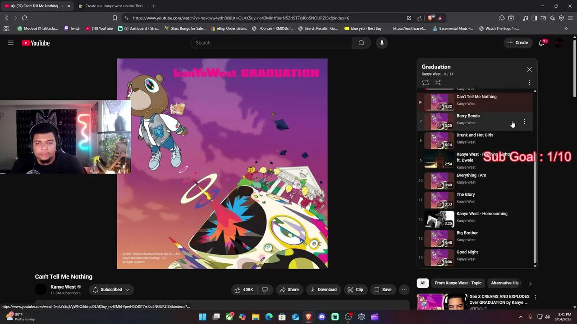Open the Brave Shields lion icon
The height and width of the screenshot is (324, 577).
pos(431,18)
